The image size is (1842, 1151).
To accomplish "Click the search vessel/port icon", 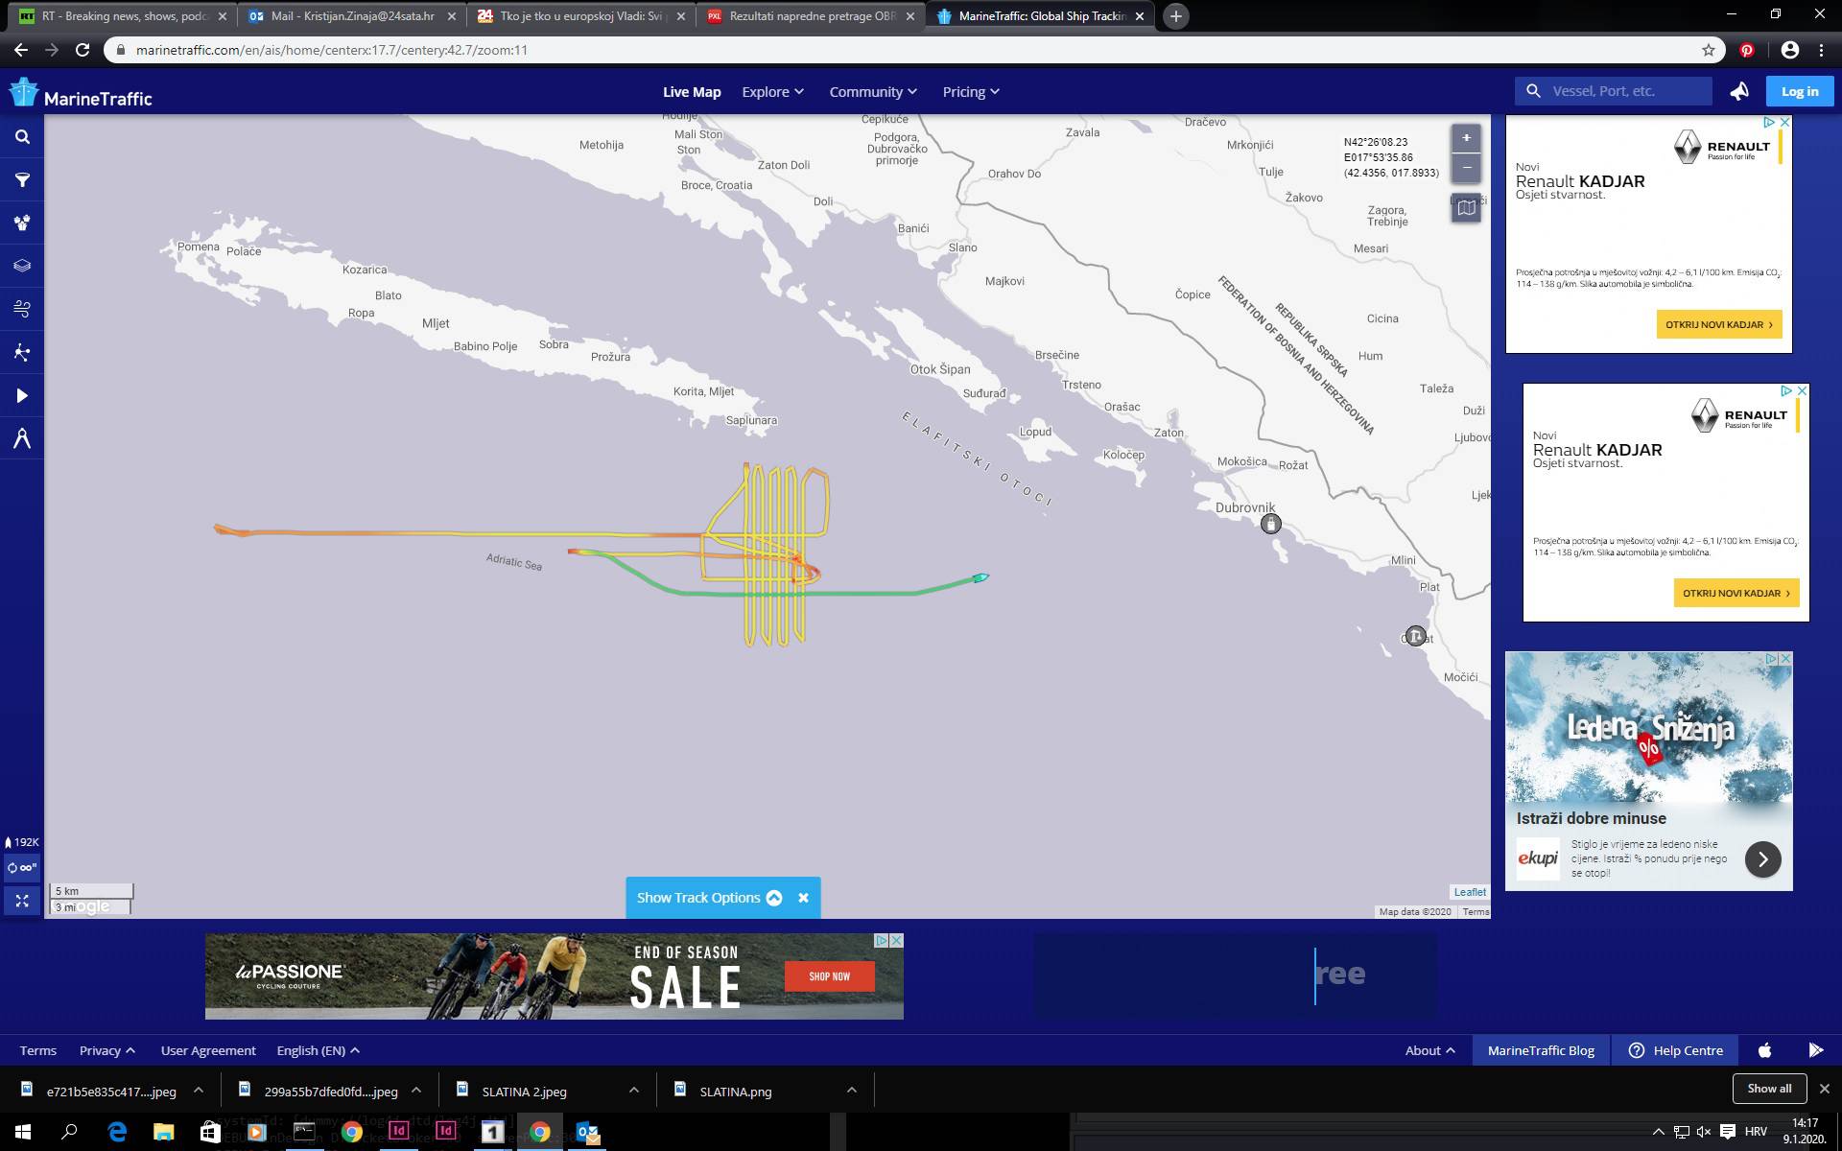I will click(x=1533, y=90).
